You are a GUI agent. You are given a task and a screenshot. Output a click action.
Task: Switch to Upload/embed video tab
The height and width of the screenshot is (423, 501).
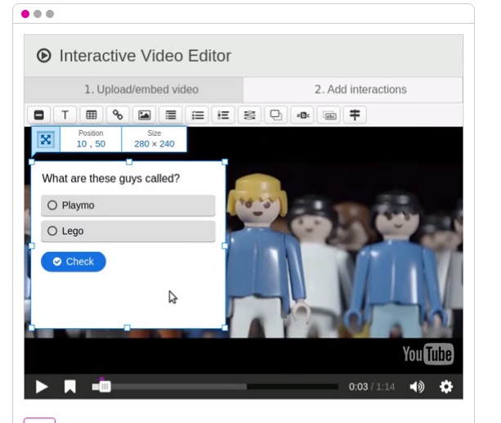tap(133, 90)
